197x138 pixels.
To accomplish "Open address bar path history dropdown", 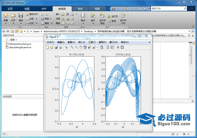I will pyautogui.click(x=189, y=31).
